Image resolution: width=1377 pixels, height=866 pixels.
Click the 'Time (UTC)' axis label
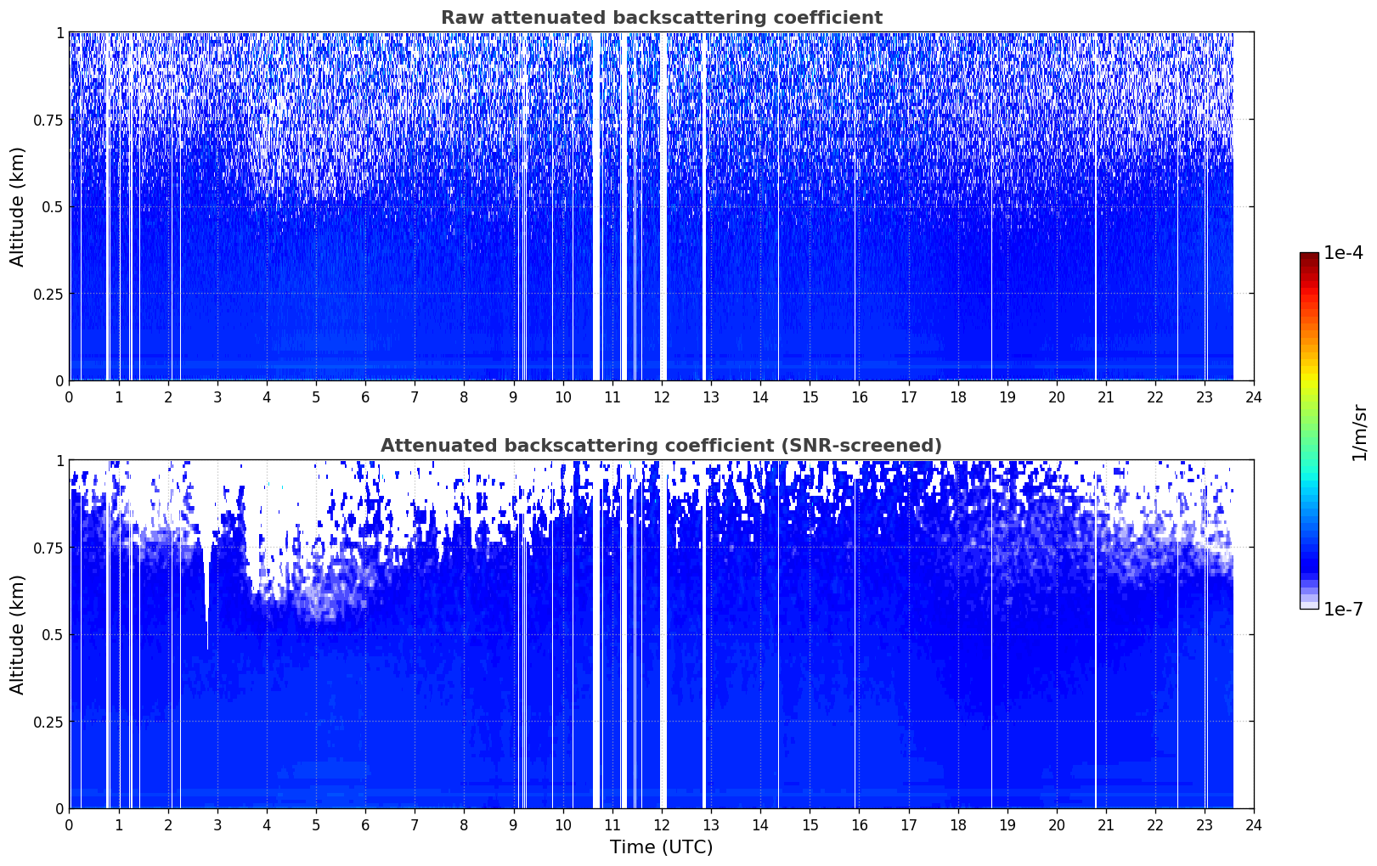(661, 846)
